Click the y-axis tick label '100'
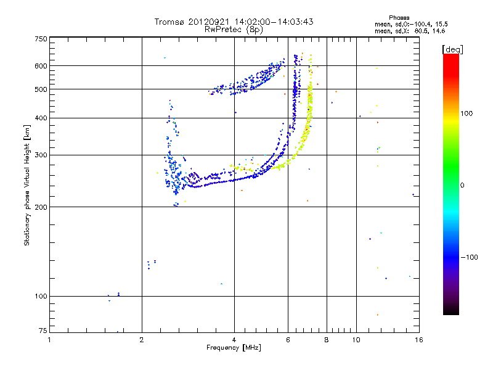 tap(41, 297)
